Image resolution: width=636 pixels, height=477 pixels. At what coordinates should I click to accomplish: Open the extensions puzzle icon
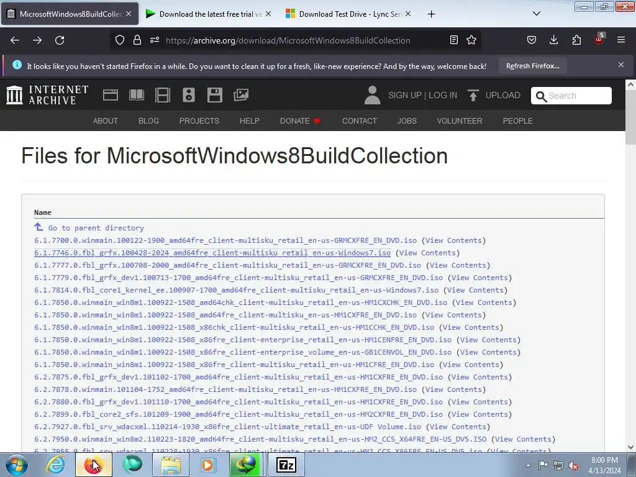576,40
